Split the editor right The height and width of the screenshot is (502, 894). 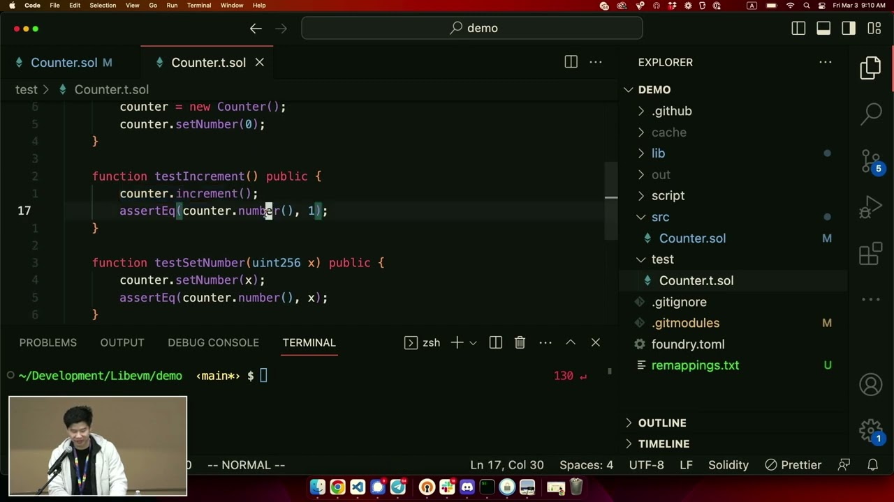tap(571, 62)
